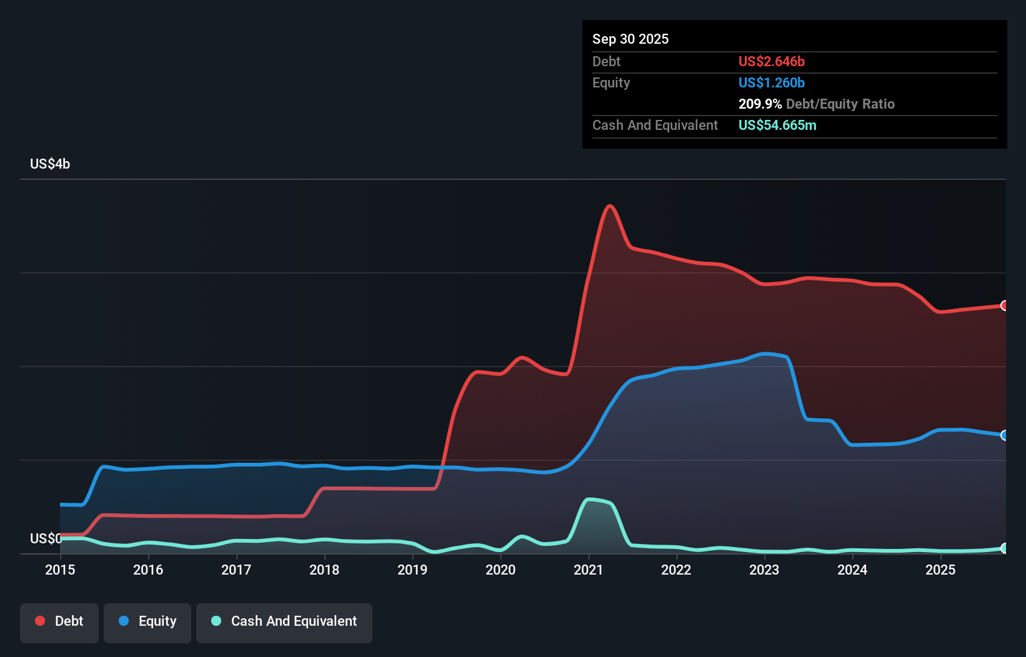The image size is (1026, 657).
Task: Click the US$2.646b Debt value link
Action: pyautogui.click(x=772, y=61)
